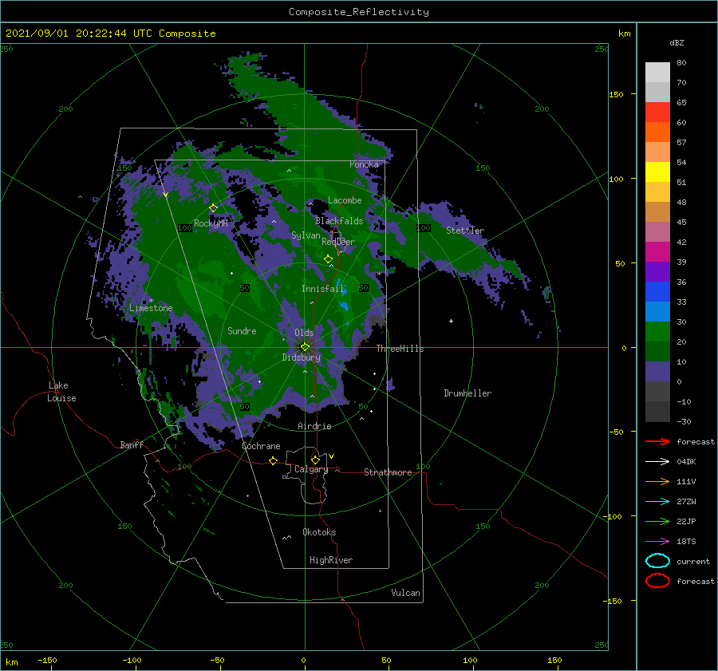Select the cyan 27ZW arrow icon
The width and height of the screenshot is (718, 671).
[657, 502]
